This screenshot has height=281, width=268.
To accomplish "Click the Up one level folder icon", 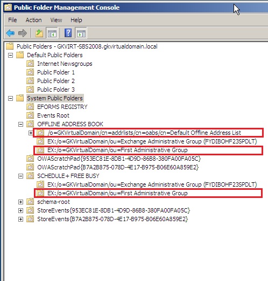I will (39, 33).
